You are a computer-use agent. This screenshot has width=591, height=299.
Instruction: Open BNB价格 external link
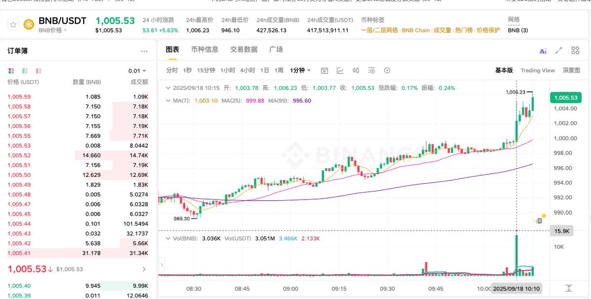tap(53, 31)
